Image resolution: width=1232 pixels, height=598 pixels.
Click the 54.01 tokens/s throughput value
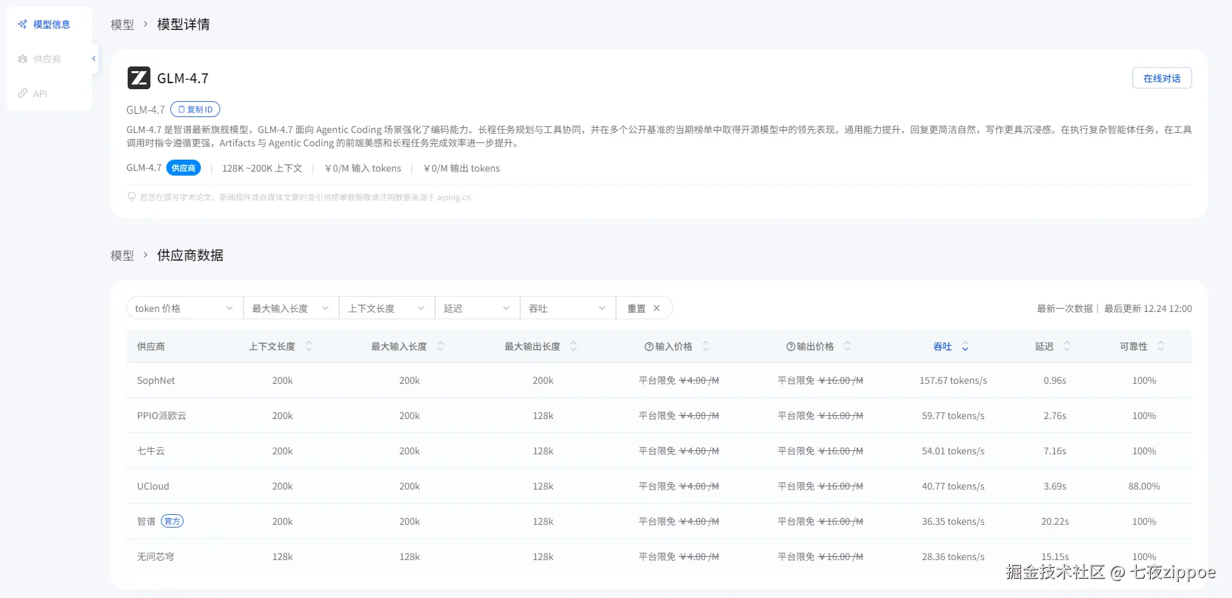(x=953, y=451)
